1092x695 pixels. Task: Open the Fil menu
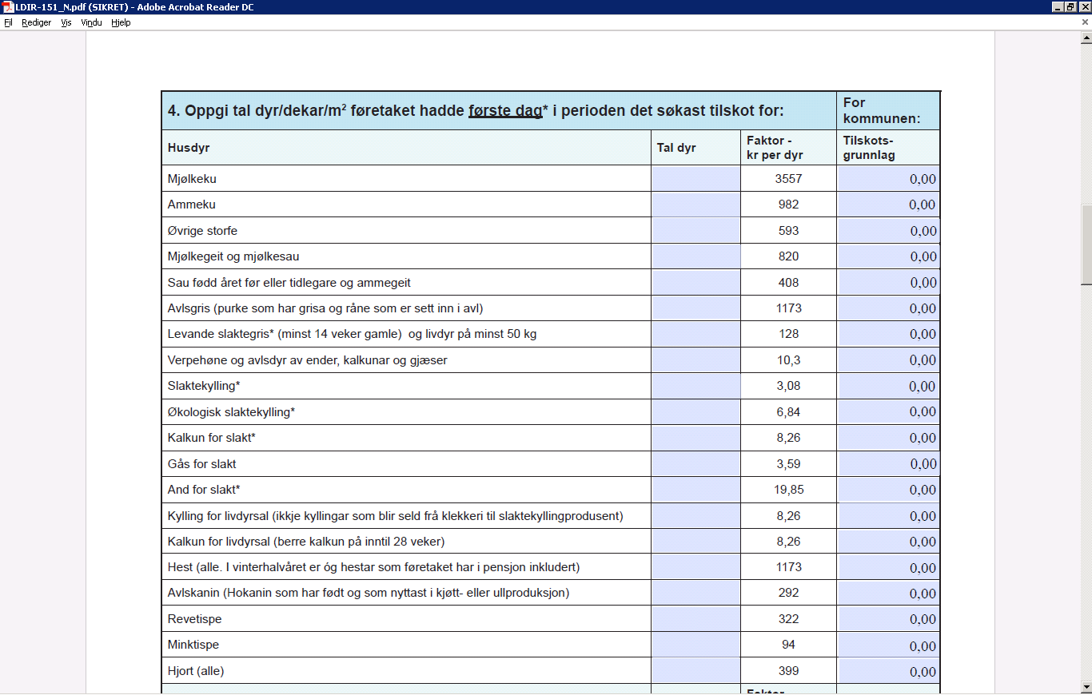8,22
